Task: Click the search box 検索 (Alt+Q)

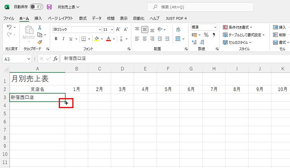Action: pos(200,7)
